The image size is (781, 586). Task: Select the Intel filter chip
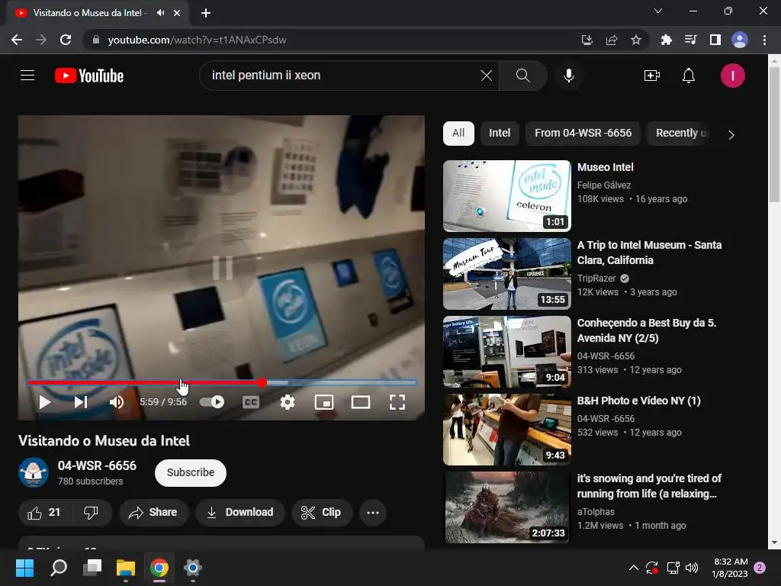[x=499, y=133]
